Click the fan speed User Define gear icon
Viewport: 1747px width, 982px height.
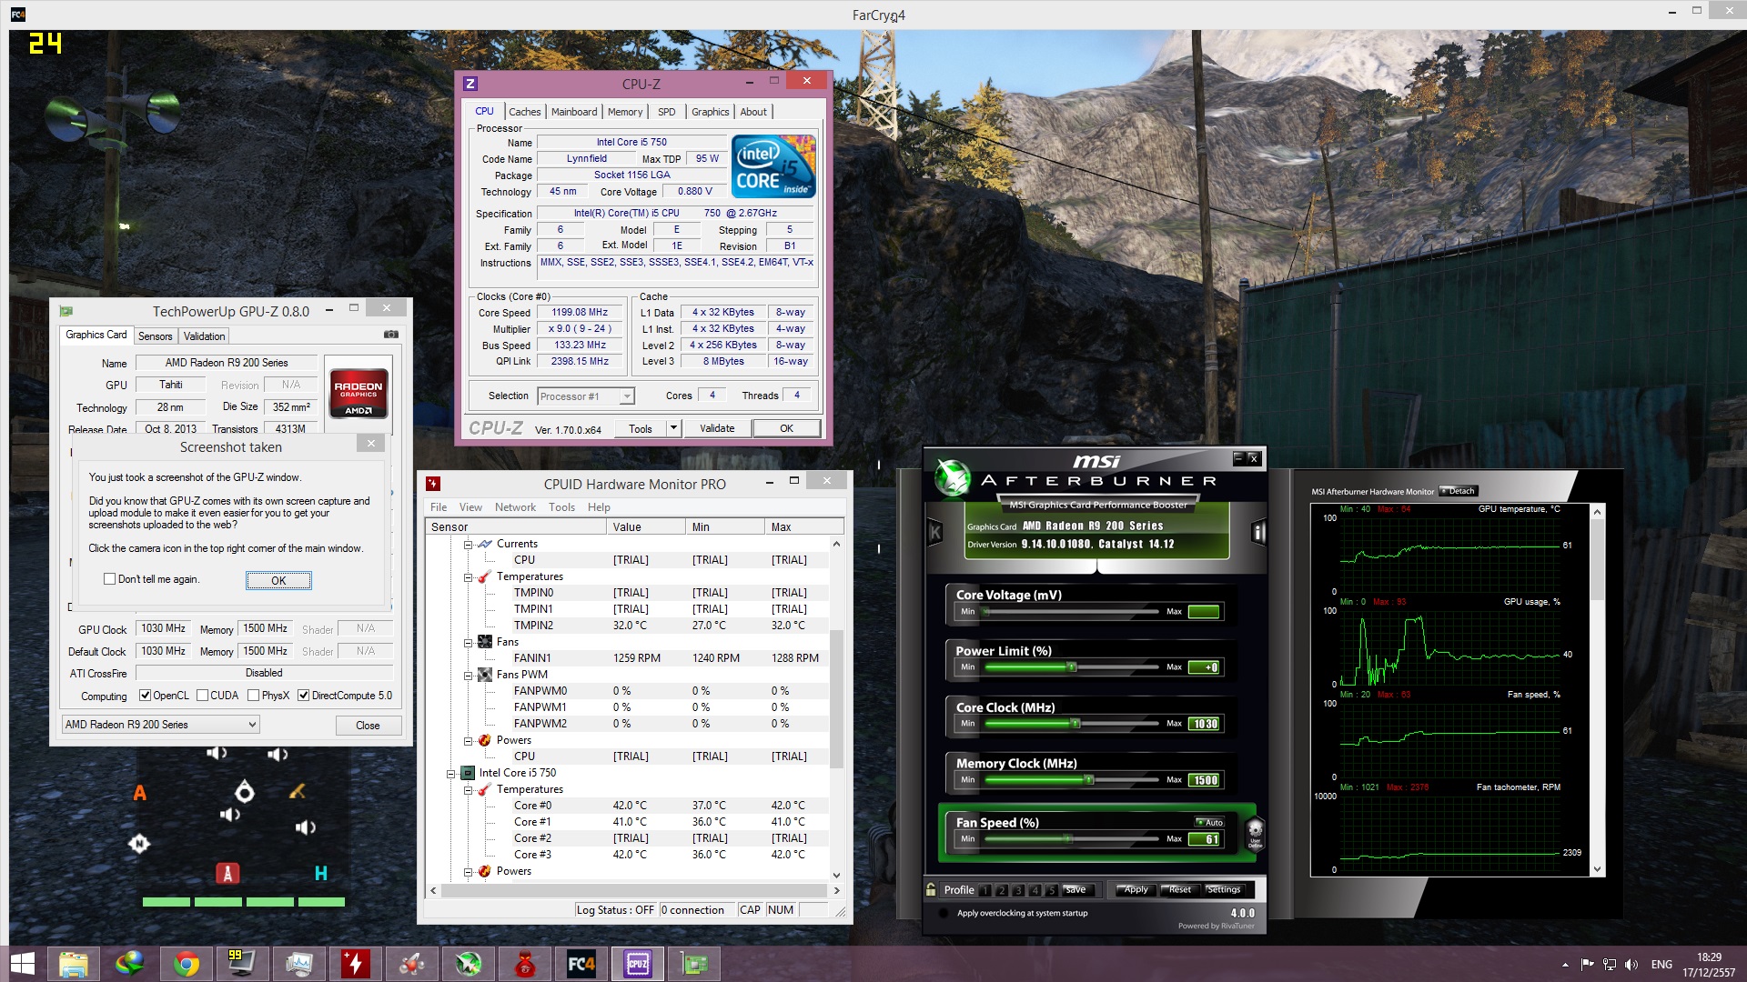tap(1255, 832)
